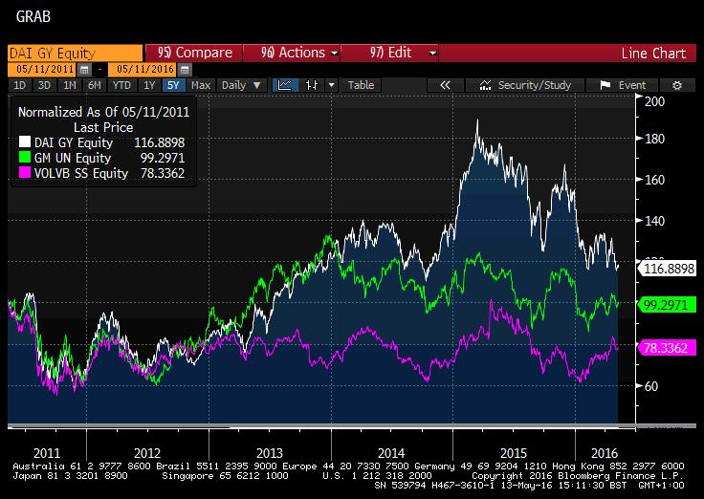704x499 pixels.
Task: Select the 3D time range
Action: (44, 85)
